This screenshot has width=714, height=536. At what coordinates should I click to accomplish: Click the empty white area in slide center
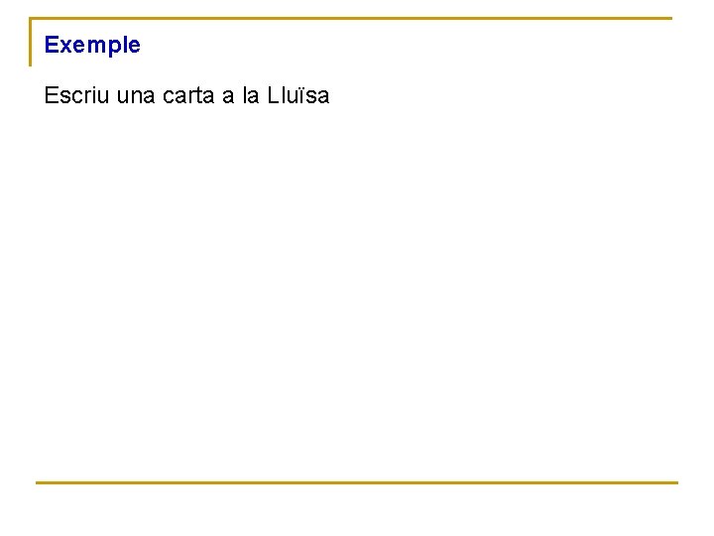pyautogui.click(x=357, y=288)
